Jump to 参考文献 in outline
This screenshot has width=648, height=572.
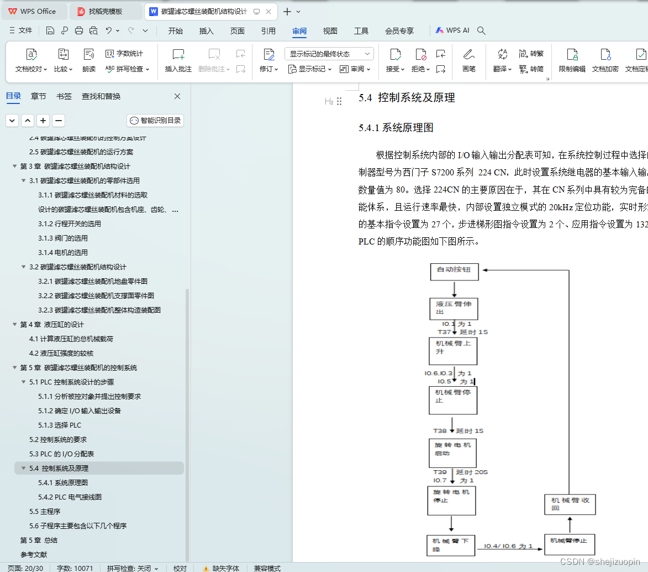click(x=34, y=555)
